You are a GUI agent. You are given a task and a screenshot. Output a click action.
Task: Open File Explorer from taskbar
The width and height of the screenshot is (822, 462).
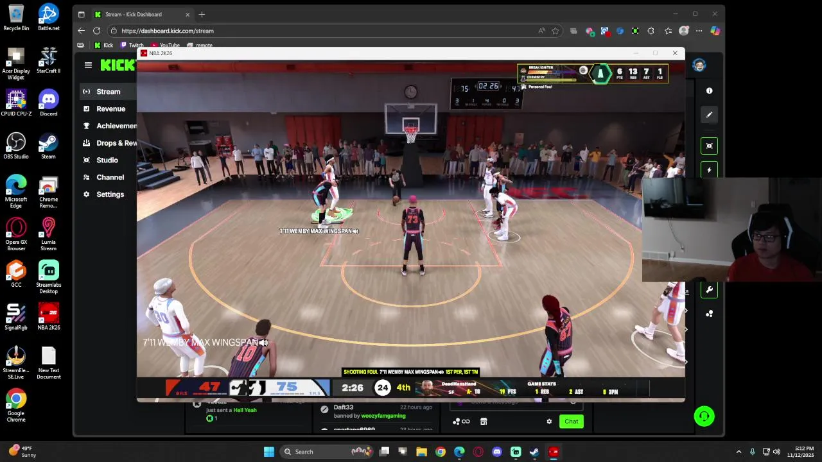(x=421, y=452)
